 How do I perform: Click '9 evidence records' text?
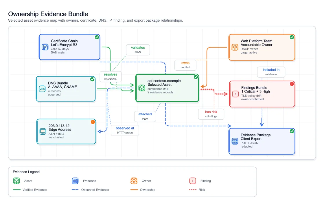(x=160, y=92)
